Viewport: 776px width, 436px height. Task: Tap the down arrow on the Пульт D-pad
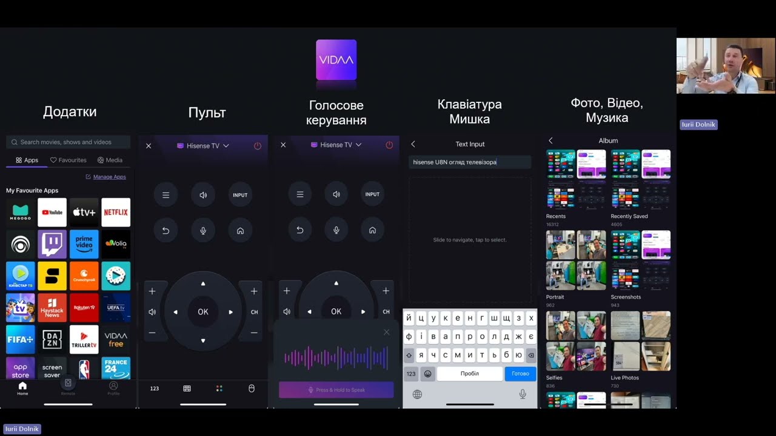tap(203, 340)
